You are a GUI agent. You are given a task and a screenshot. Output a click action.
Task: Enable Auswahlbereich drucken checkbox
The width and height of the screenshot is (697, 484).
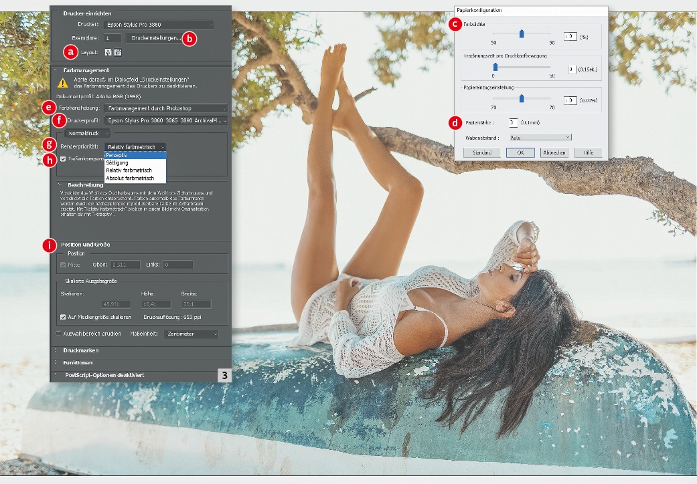tap(58, 333)
